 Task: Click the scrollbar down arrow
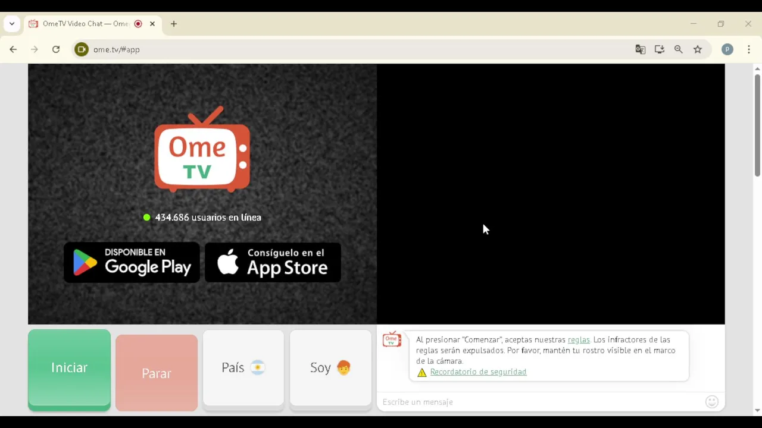(x=757, y=410)
